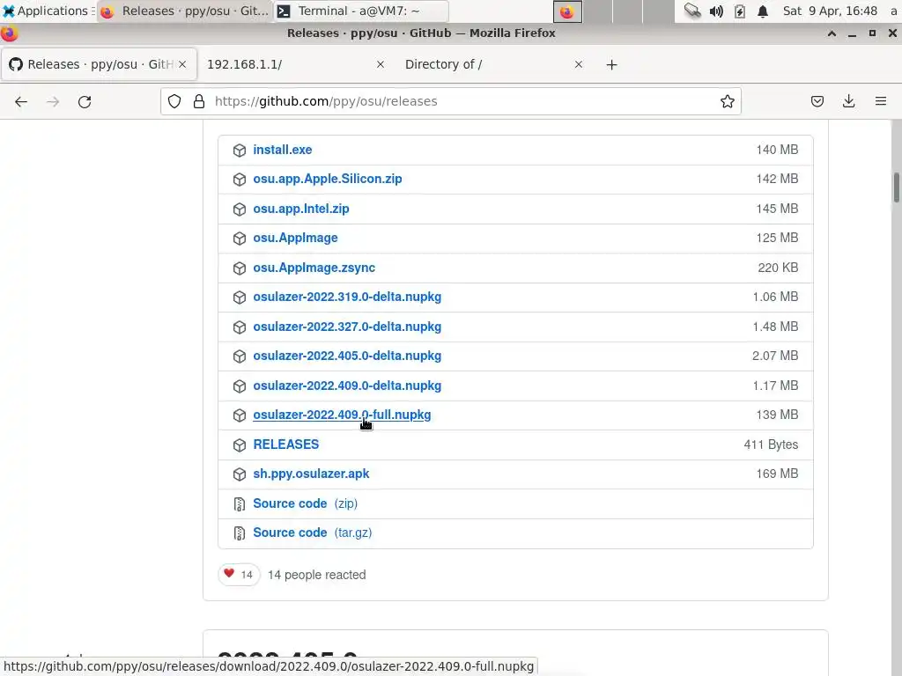Click zip file icon beside Source code (zip)

coord(240,504)
